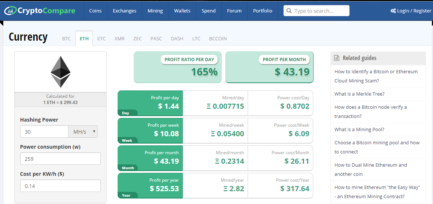Screen dimensions: 433x204
Task: Click the Profit per Month summary card
Action: coord(269,67)
